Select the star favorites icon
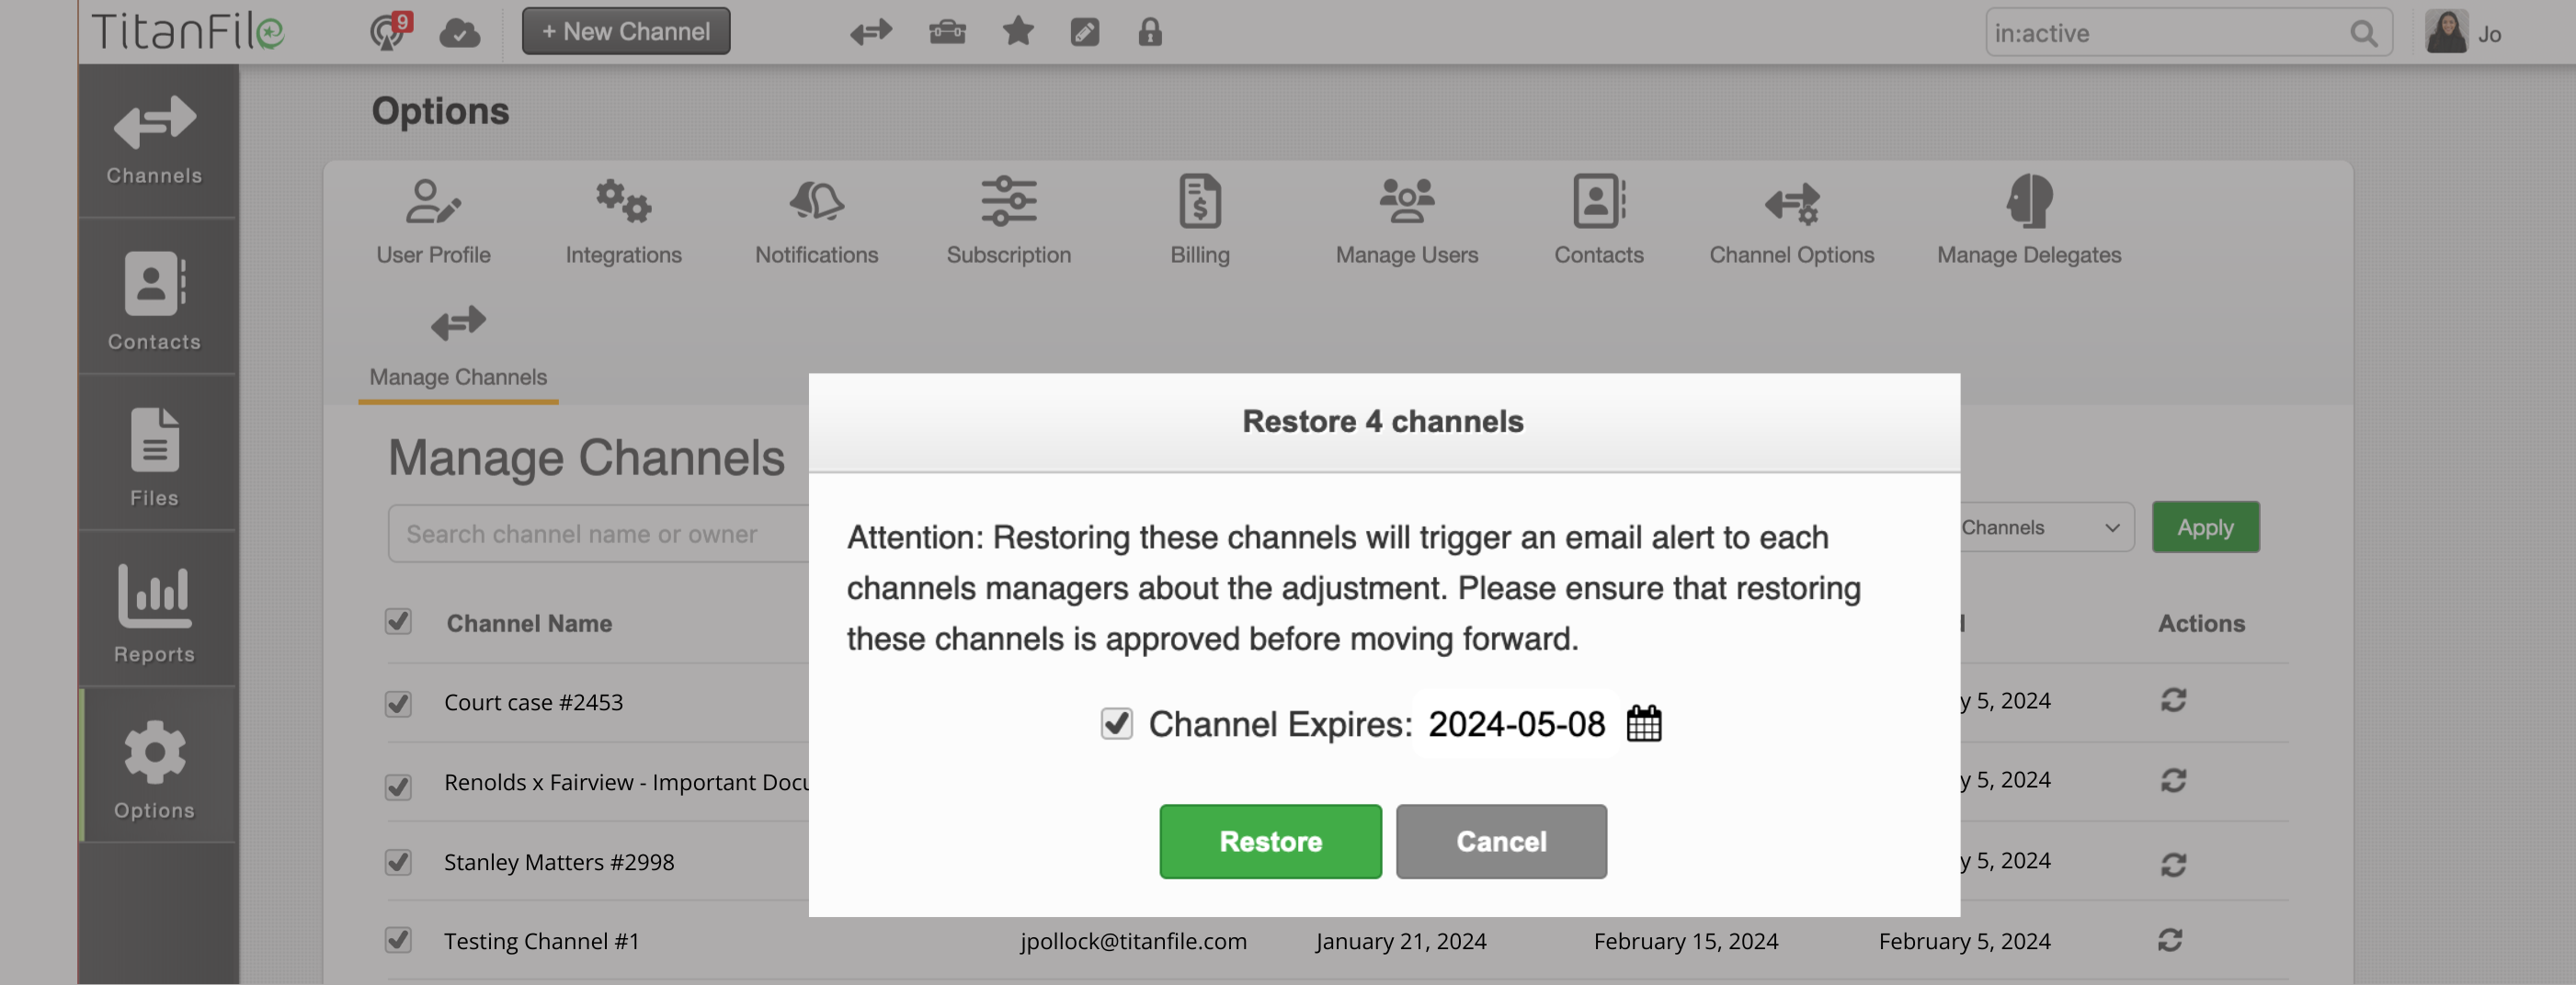The image size is (2576, 985). [x=1017, y=32]
